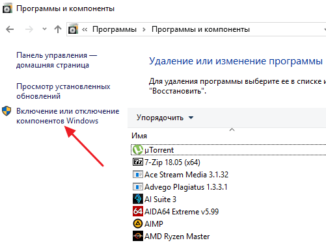
Task: Expand the breadcrumb overflow double chevron
Action: (85, 29)
